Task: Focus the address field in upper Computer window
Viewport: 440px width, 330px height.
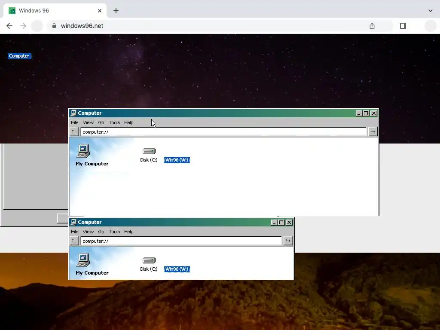Action: point(223,132)
